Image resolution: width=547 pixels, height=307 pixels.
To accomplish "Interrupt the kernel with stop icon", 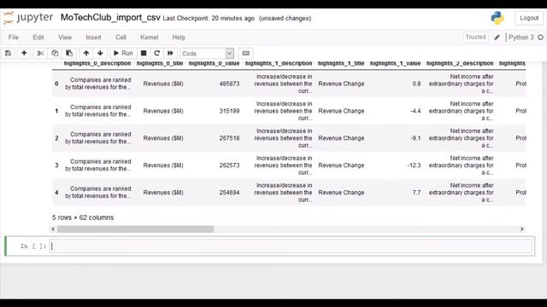I will point(144,53).
